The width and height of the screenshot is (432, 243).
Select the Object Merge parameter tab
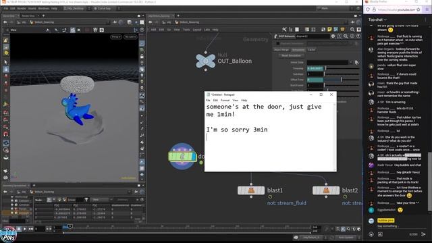pos(281,50)
